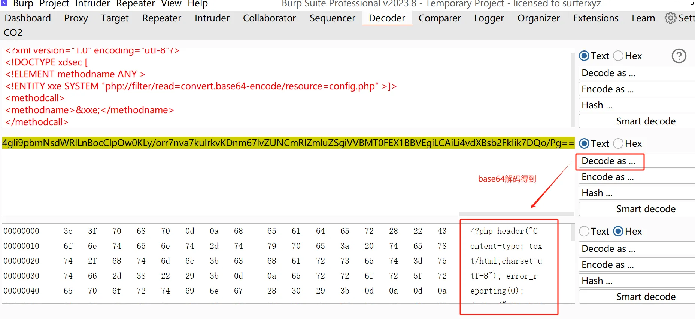695x319 pixels.
Task: Open 'Hash ...' dropdown in first panel
Action: click(x=637, y=105)
